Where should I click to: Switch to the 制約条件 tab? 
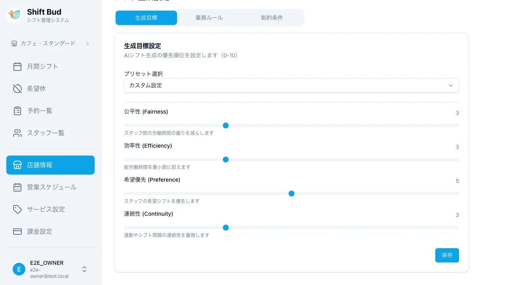click(x=272, y=17)
